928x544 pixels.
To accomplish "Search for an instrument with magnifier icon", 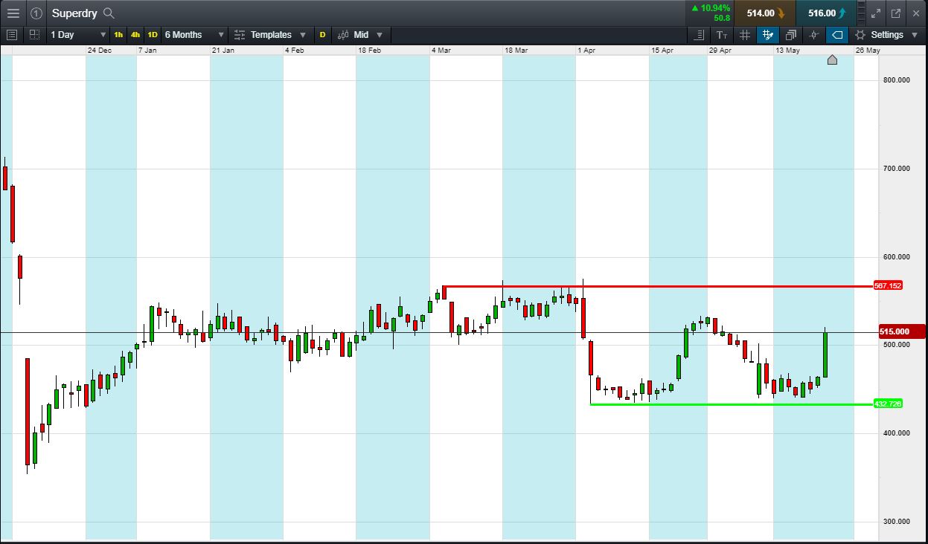I will (x=109, y=13).
